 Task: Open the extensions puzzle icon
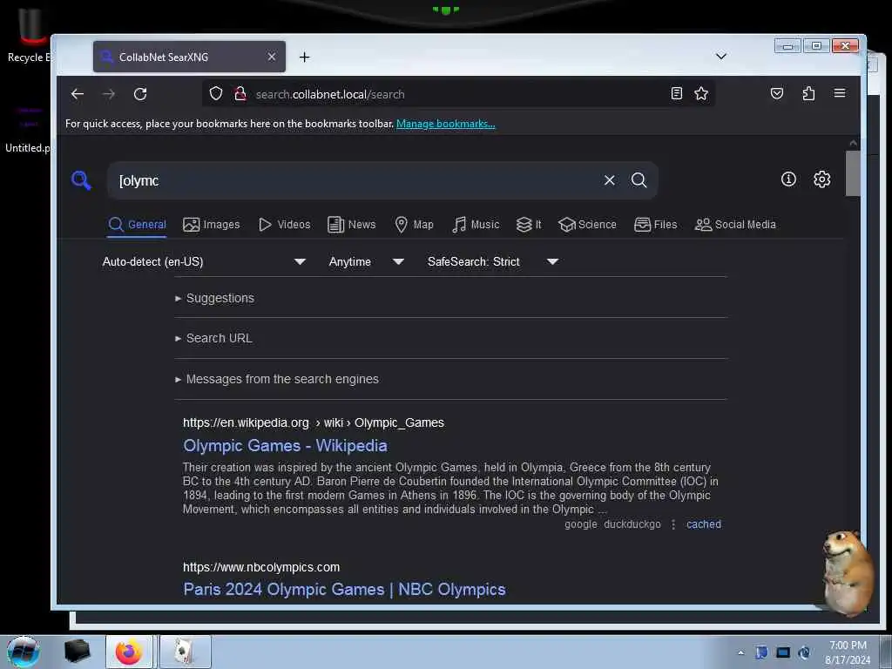(x=808, y=93)
